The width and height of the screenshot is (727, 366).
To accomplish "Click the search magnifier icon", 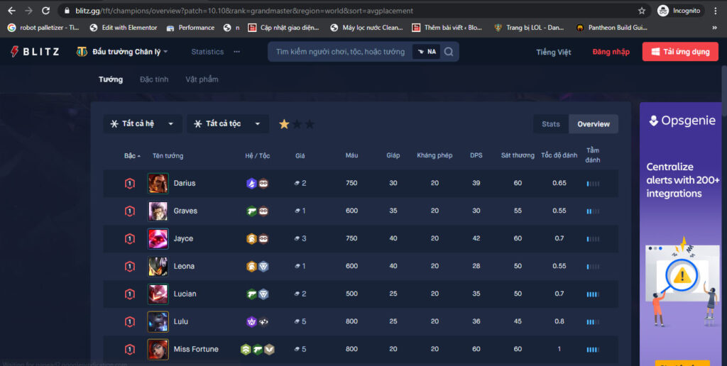I will coord(449,52).
